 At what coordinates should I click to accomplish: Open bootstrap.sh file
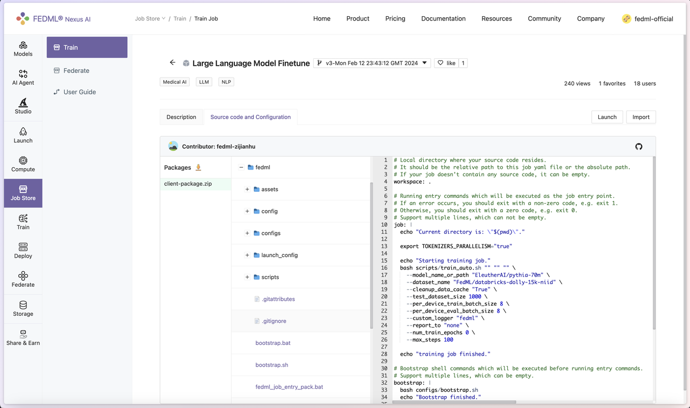[272, 365]
